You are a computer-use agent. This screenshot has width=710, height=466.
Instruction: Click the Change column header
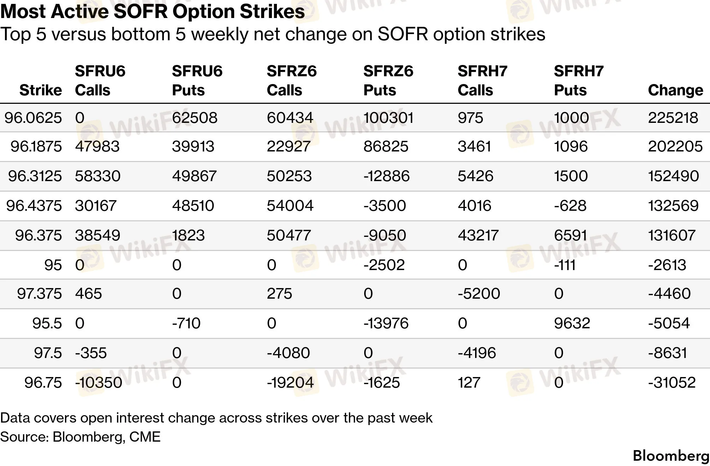pyautogui.click(x=675, y=90)
